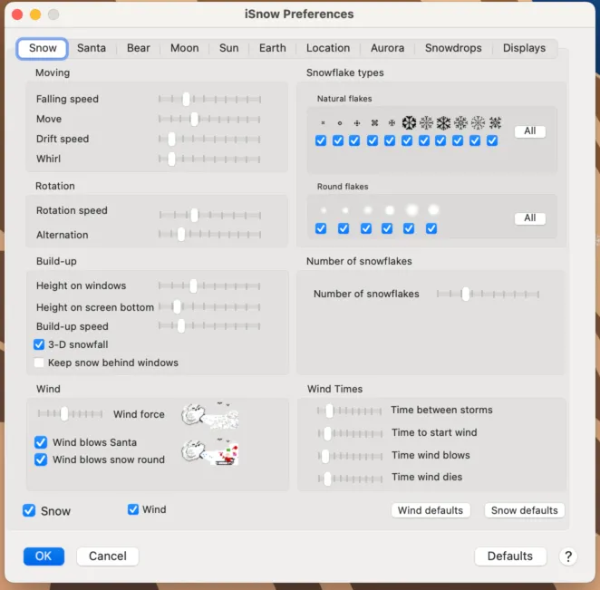600x590 pixels.
Task: Click the help question mark button
Action: (568, 556)
